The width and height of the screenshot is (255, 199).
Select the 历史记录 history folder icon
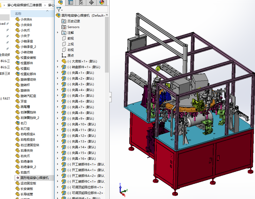(x=64, y=21)
